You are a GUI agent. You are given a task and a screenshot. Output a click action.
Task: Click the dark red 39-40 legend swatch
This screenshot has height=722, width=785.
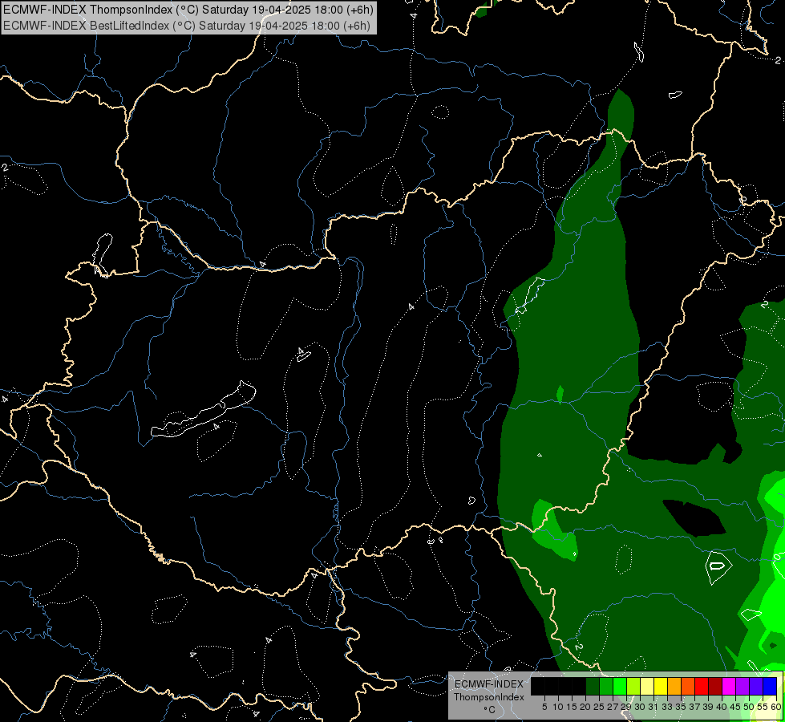(715, 686)
